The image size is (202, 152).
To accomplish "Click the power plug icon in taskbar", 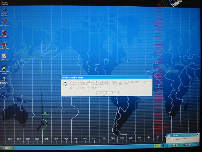I will [x=163, y=146].
